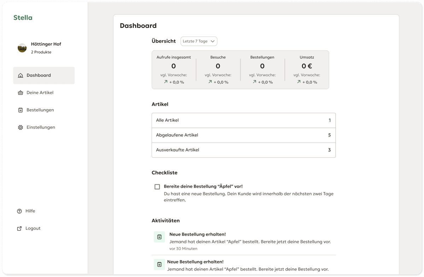Switch to the Bestellungen section
The image size is (424, 277).
pos(40,110)
